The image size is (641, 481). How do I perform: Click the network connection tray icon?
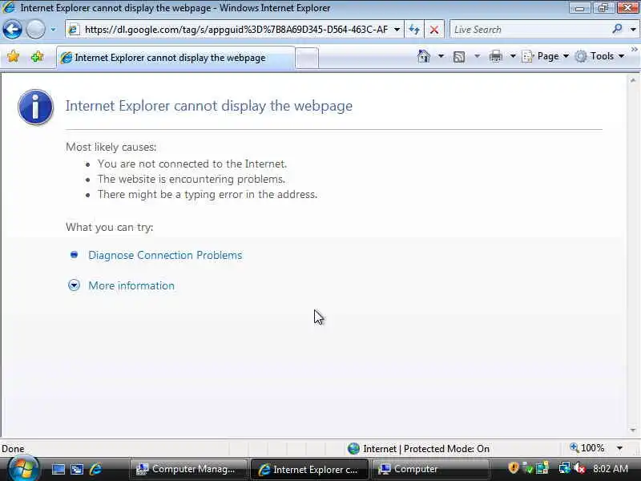(x=565, y=468)
